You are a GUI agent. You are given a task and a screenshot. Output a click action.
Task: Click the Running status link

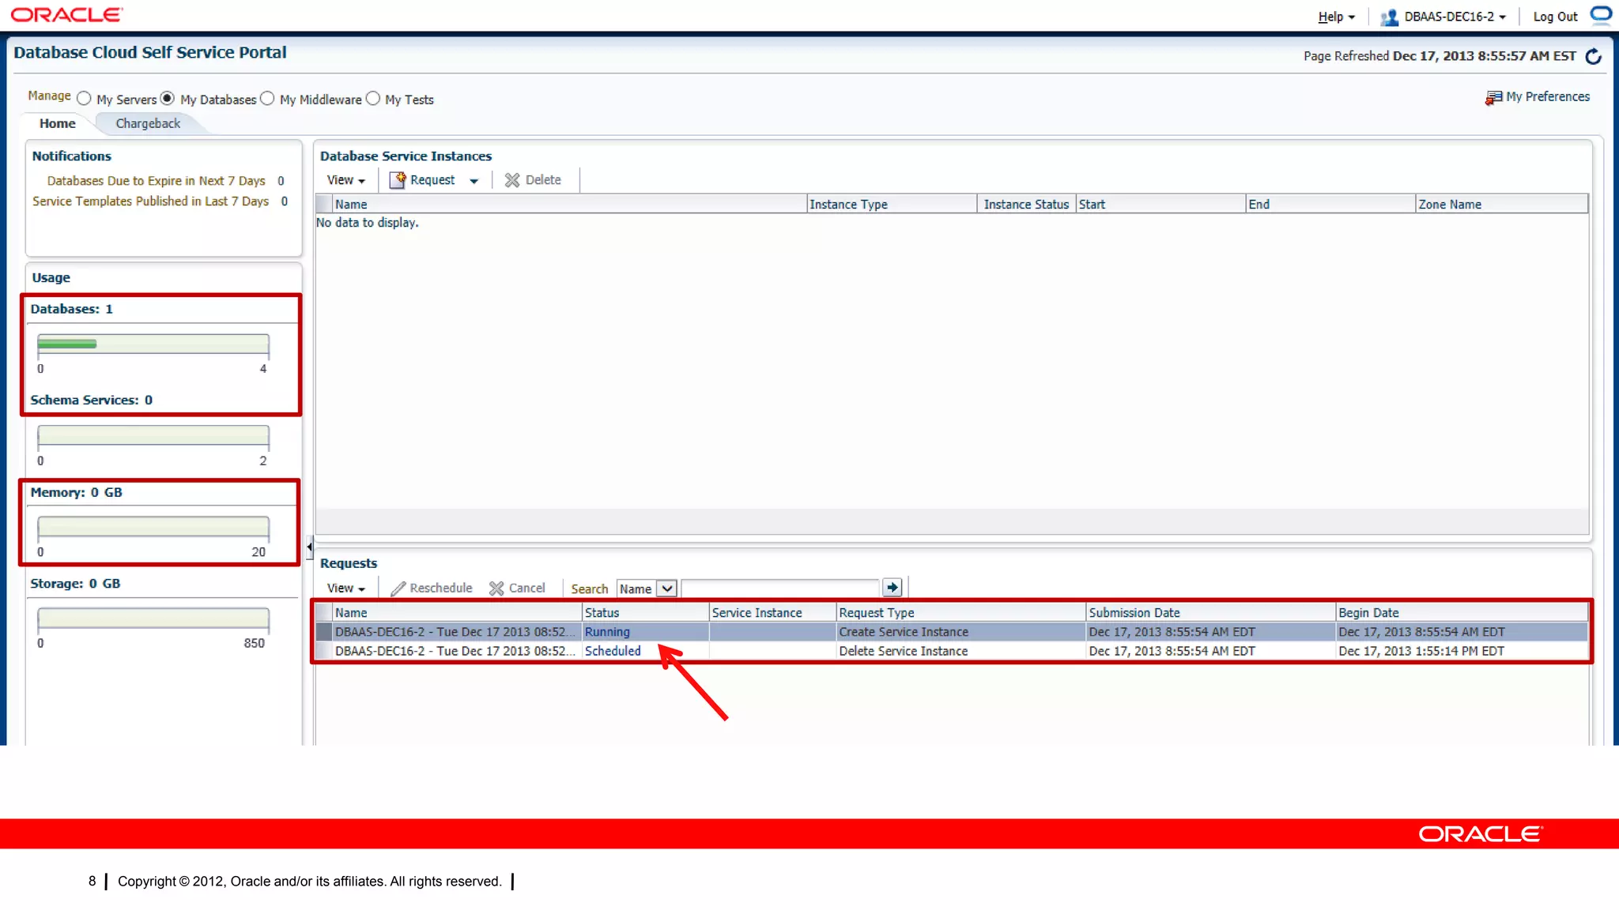click(x=607, y=632)
